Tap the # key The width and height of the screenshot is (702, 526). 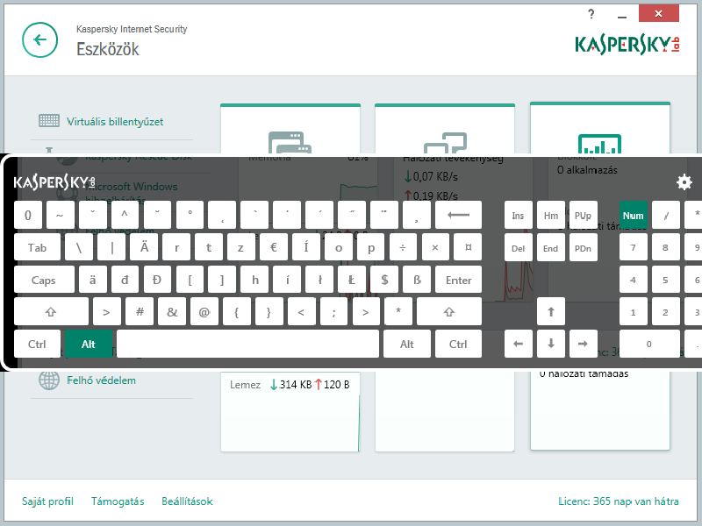tap(140, 312)
